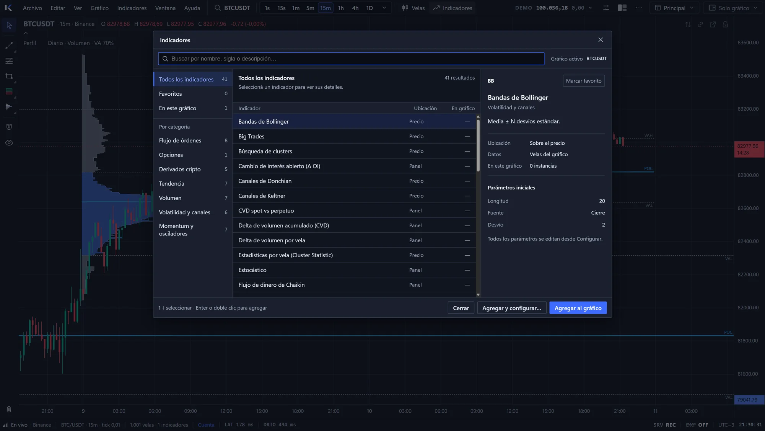Image resolution: width=765 pixels, height=431 pixels.
Task: Click the search icon beside BTCUSDT symbol
Action: [x=218, y=8]
